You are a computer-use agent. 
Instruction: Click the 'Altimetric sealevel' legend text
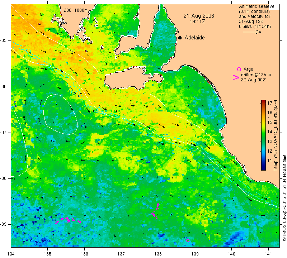click(x=257, y=6)
